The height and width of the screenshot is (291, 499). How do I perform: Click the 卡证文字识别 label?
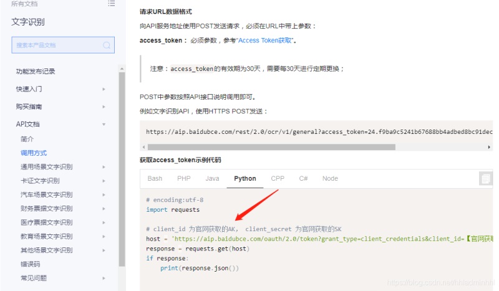(40, 181)
